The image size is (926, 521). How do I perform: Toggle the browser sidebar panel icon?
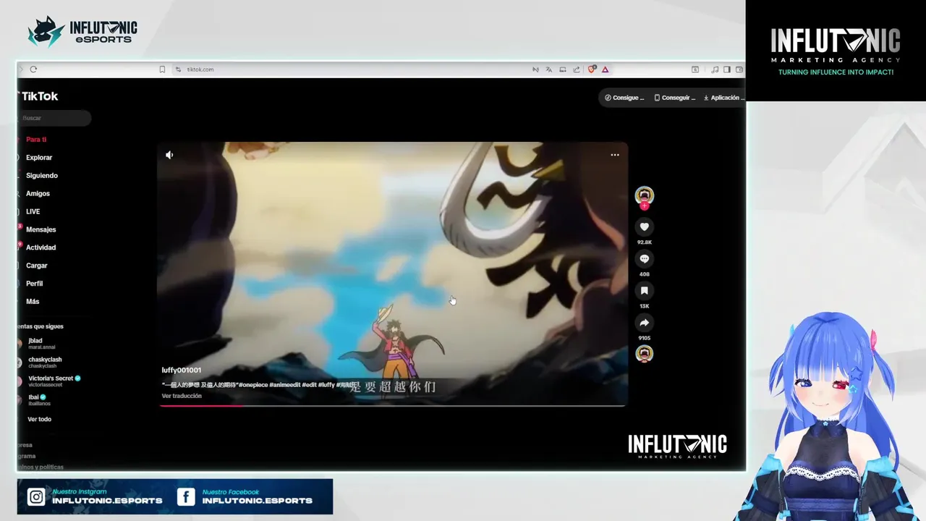pos(727,69)
